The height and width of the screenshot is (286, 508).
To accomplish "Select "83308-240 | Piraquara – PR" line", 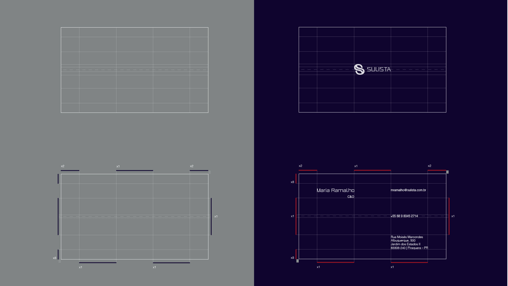I will pyautogui.click(x=409, y=248).
